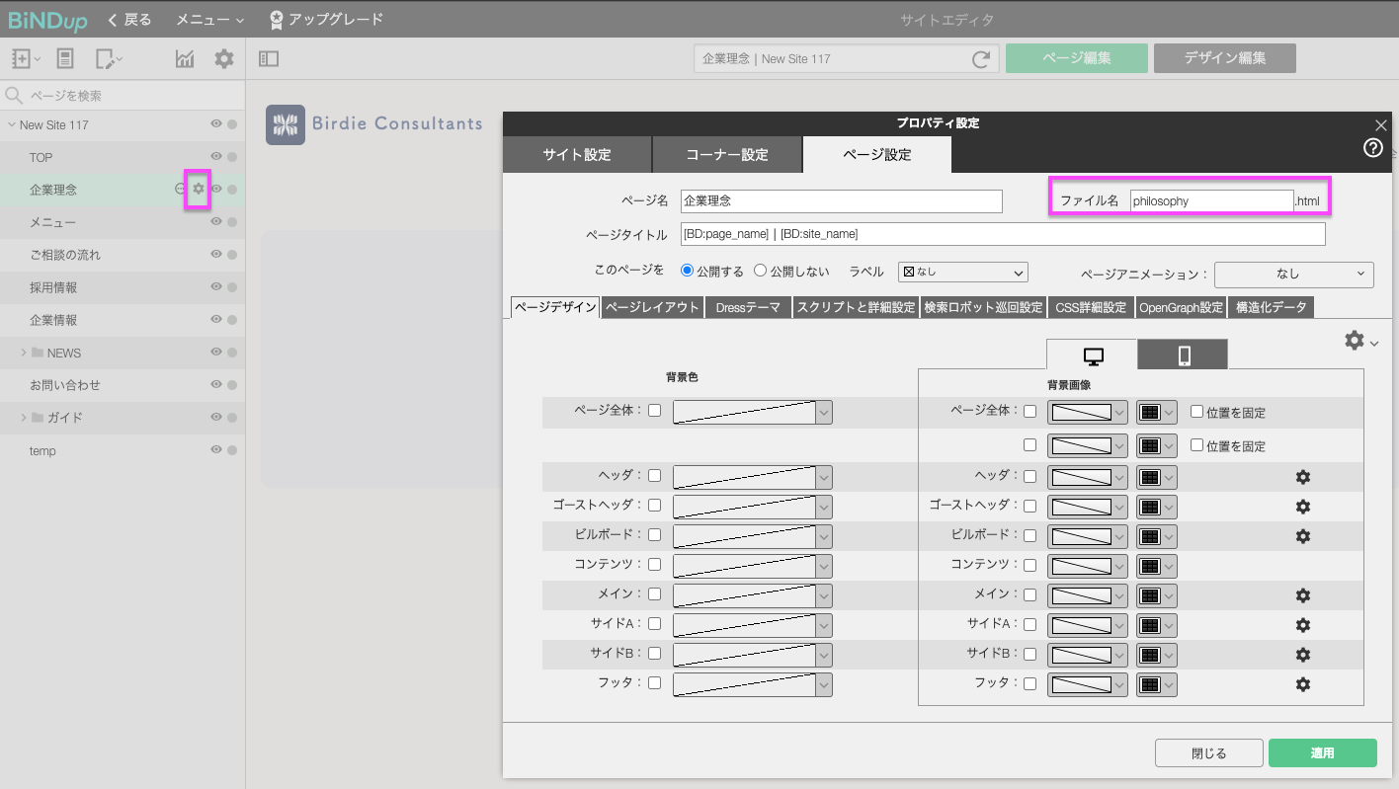Open コンテンツ background color swatch
The height and width of the screenshot is (789, 1399).
click(753, 566)
